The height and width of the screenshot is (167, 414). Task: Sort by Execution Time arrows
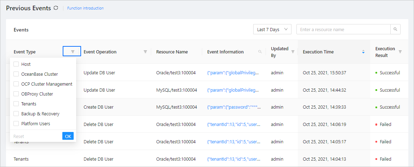click(363, 52)
